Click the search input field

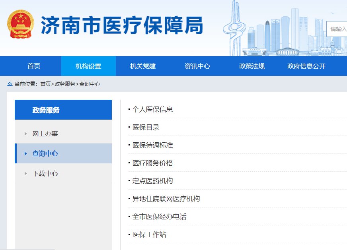(337, 29)
